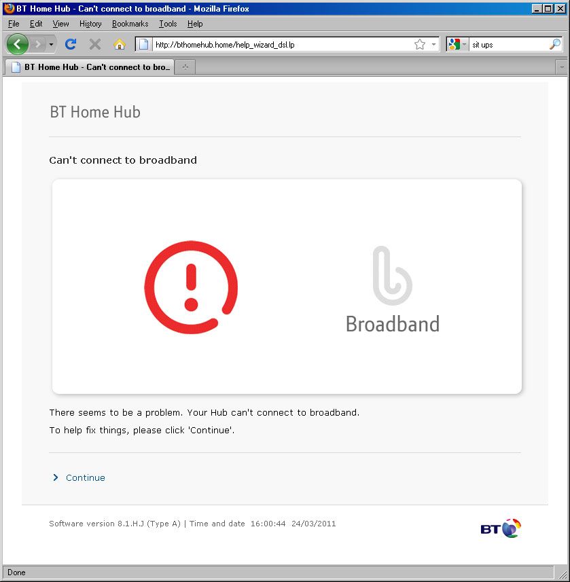The height and width of the screenshot is (582, 570).
Task: Open the Help menu
Action: point(195,24)
